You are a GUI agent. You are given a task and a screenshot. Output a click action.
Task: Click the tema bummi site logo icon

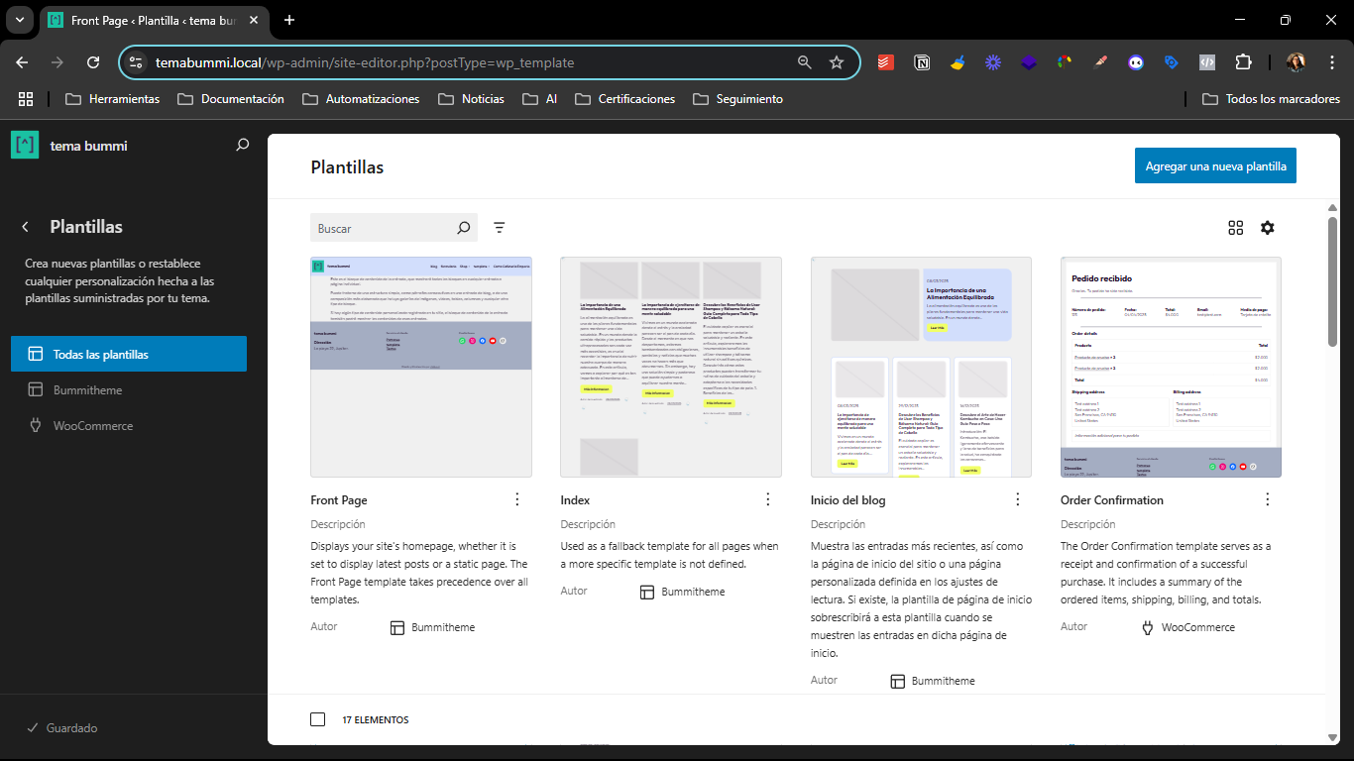point(25,146)
